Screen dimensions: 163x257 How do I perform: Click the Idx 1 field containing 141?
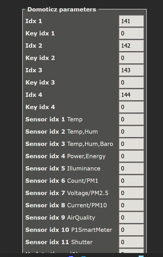click(131, 21)
